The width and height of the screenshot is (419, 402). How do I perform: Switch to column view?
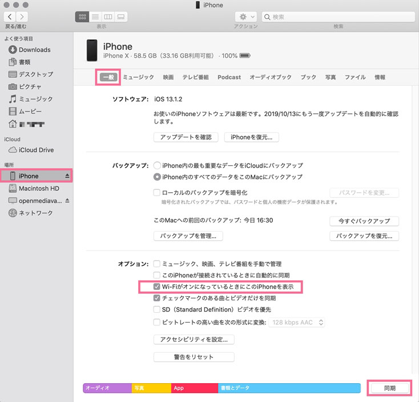click(108, 17)
